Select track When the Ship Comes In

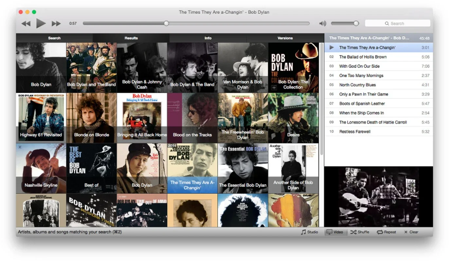point(378,113)
